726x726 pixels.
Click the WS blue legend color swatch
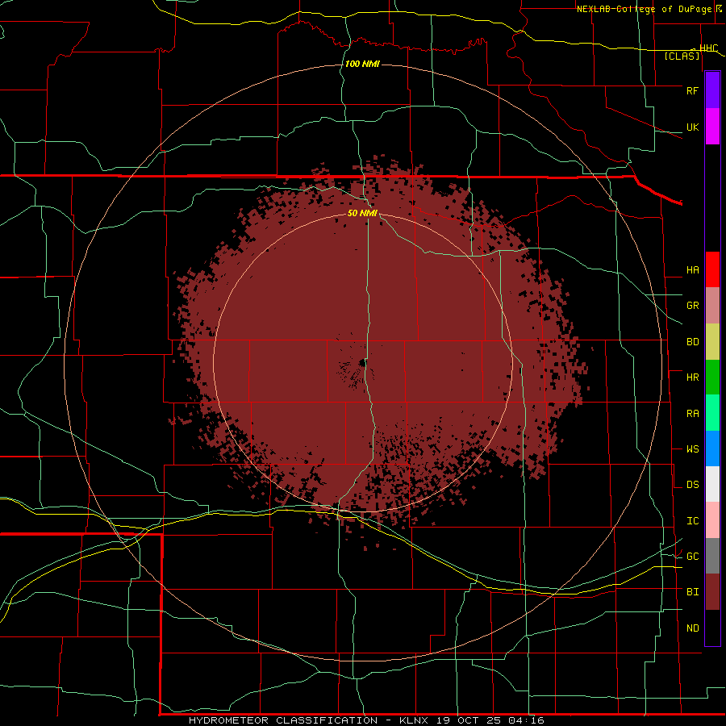712,449
